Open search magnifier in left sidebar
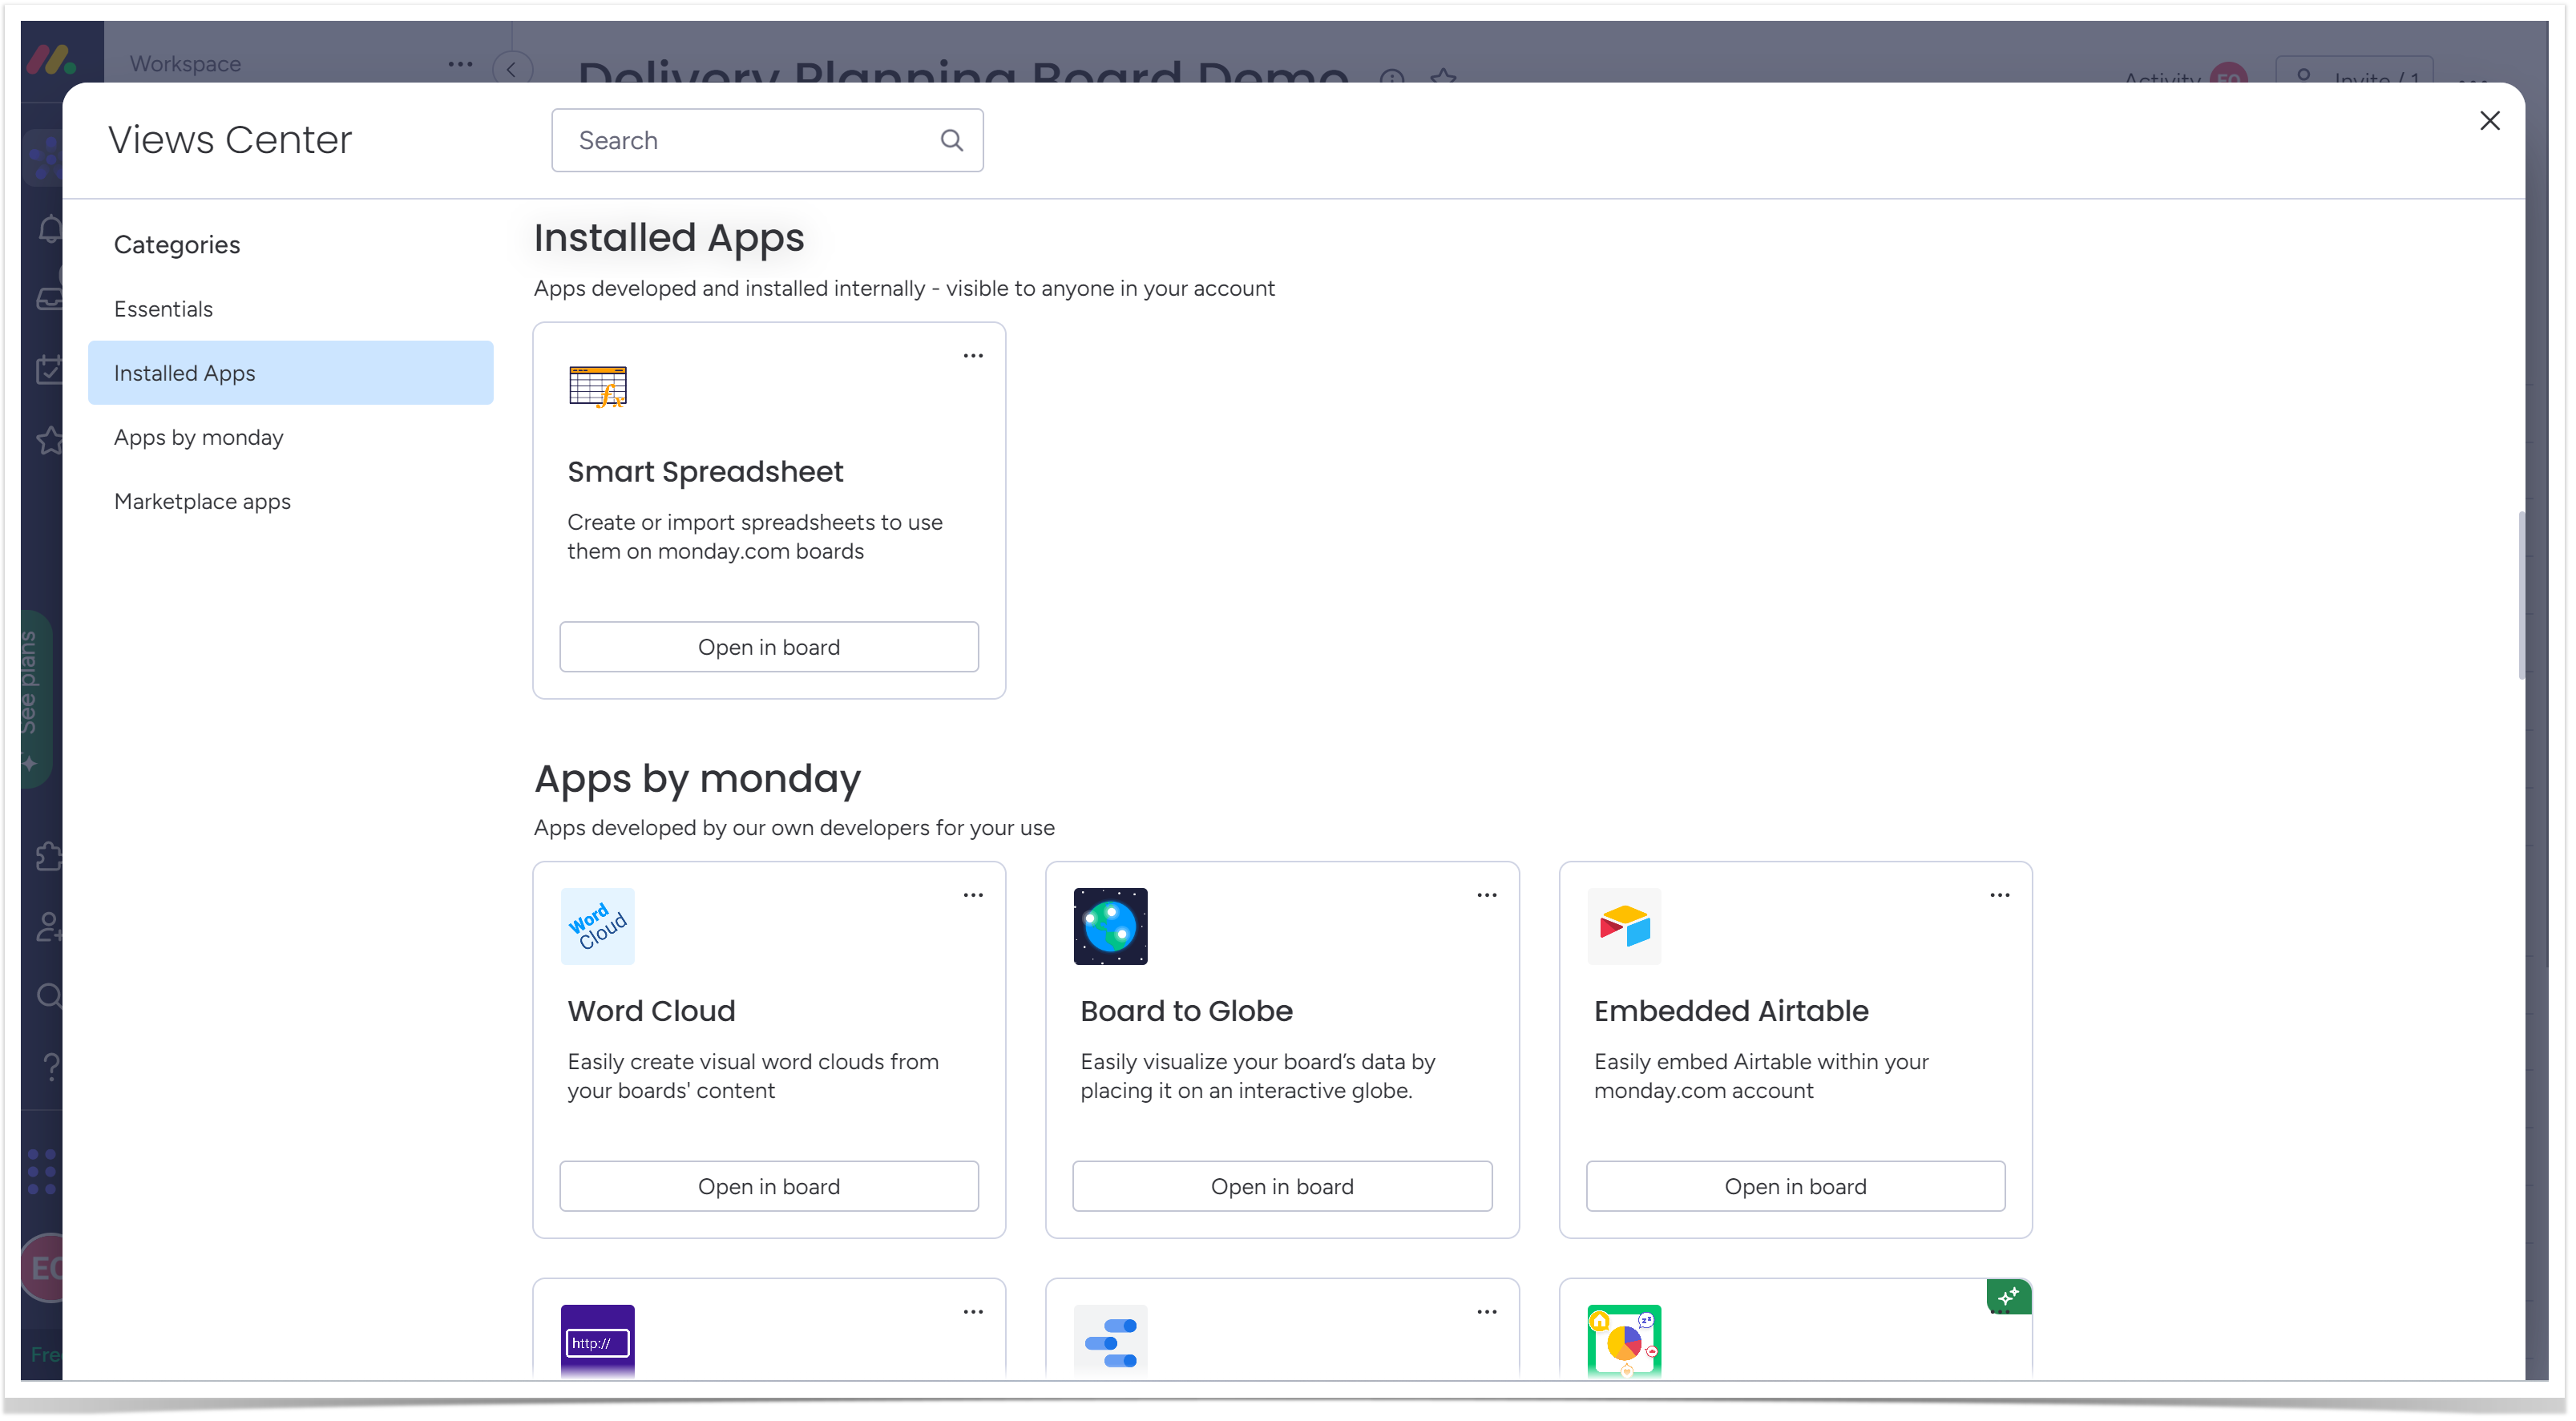Screen dimensions: 2576x1421 click(48, 996)
